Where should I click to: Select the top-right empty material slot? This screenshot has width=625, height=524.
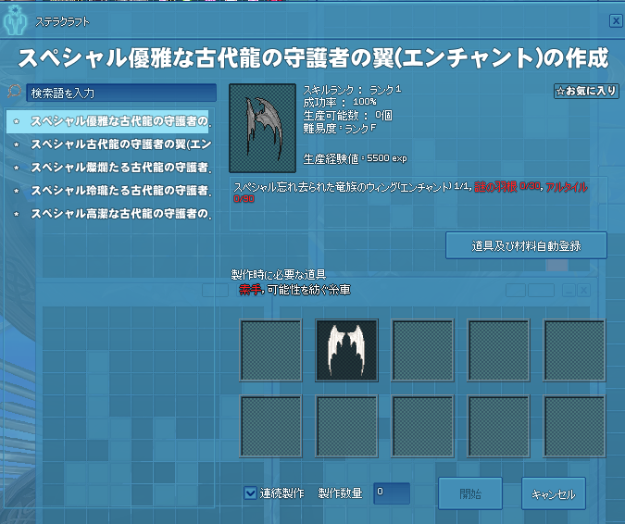574,351
